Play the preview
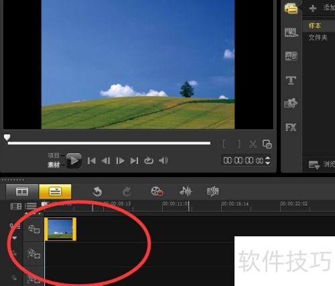The image size is (335, 286). [74, 160]
